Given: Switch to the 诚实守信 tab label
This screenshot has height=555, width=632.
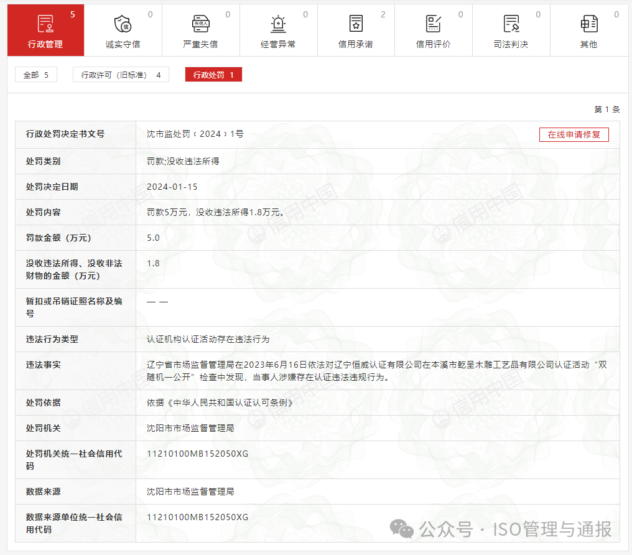Looking at the screenshot, I should (x=123, y=44).
